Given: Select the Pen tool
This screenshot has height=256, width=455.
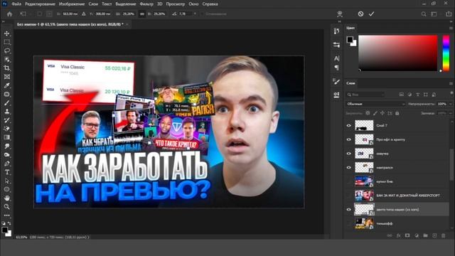Looking at the screenshot, I should (7, 164).
